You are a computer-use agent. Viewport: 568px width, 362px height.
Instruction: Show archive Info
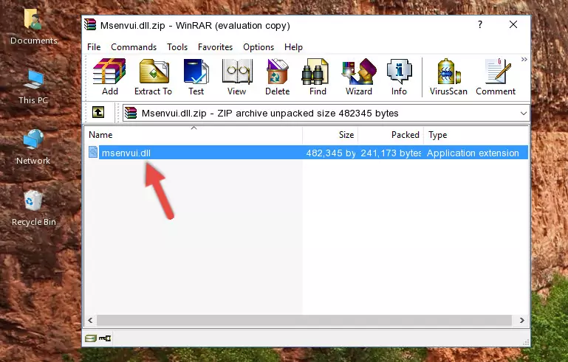click(399, 77)
